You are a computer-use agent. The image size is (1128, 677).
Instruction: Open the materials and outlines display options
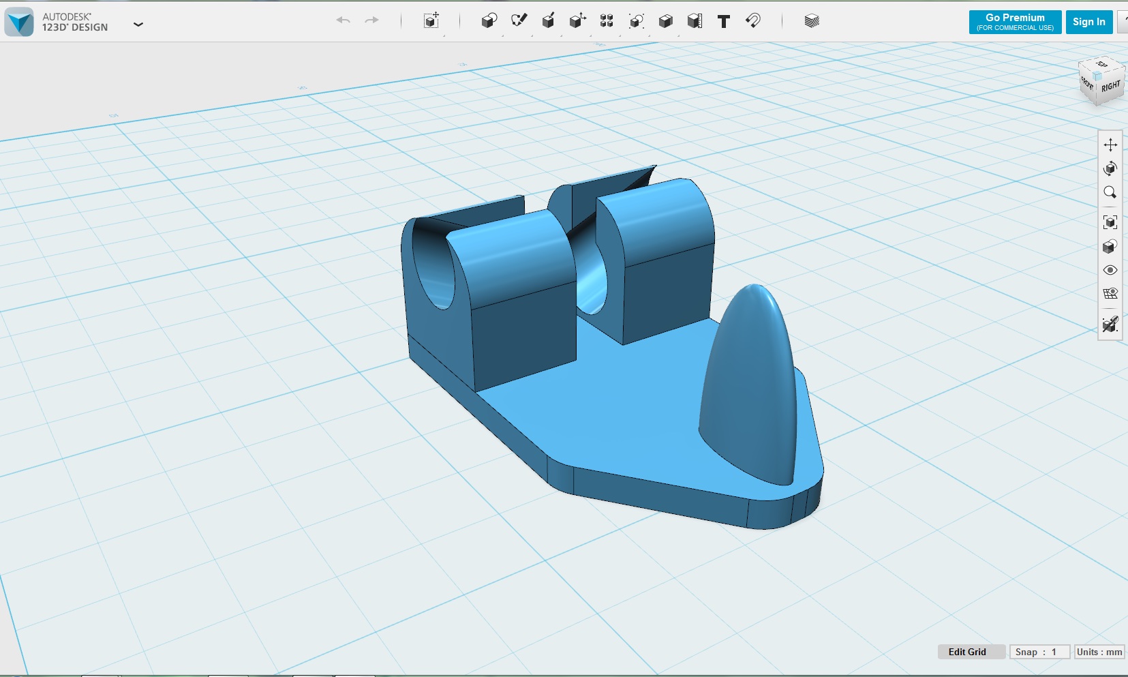tap(1110, 246)
